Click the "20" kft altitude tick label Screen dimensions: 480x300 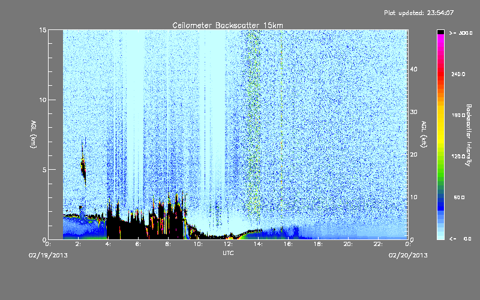click(413, 155)
